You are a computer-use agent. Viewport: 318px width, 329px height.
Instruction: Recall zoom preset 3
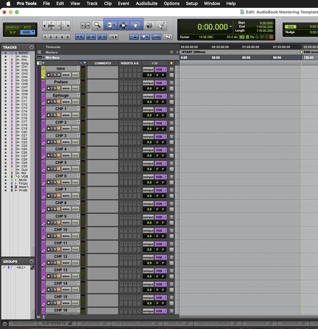56,37
